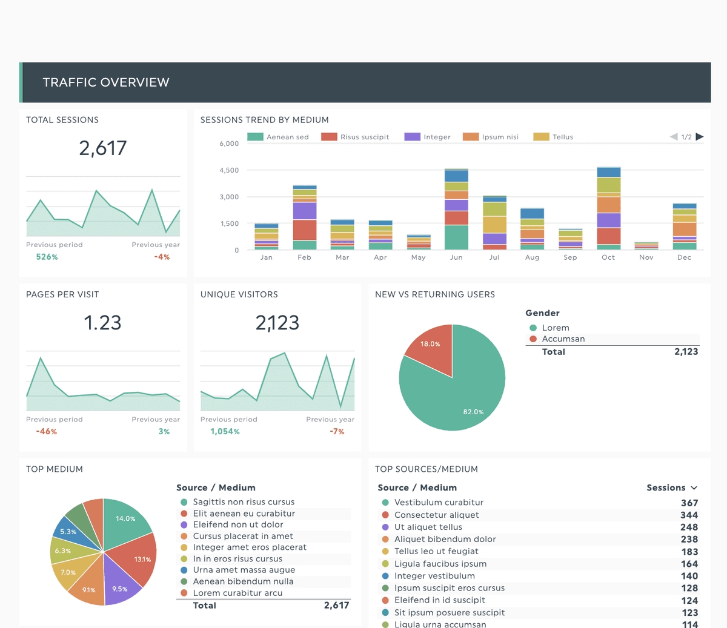
Task: Toggle Risus suscipit legend swatch
Action: point(329,137)
